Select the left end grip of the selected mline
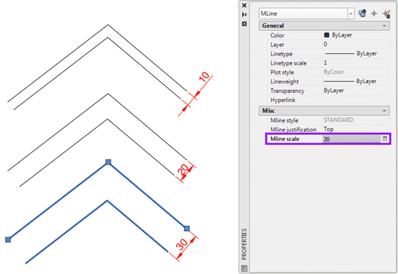This screenshot has width=398, height=274. point(8,240)
